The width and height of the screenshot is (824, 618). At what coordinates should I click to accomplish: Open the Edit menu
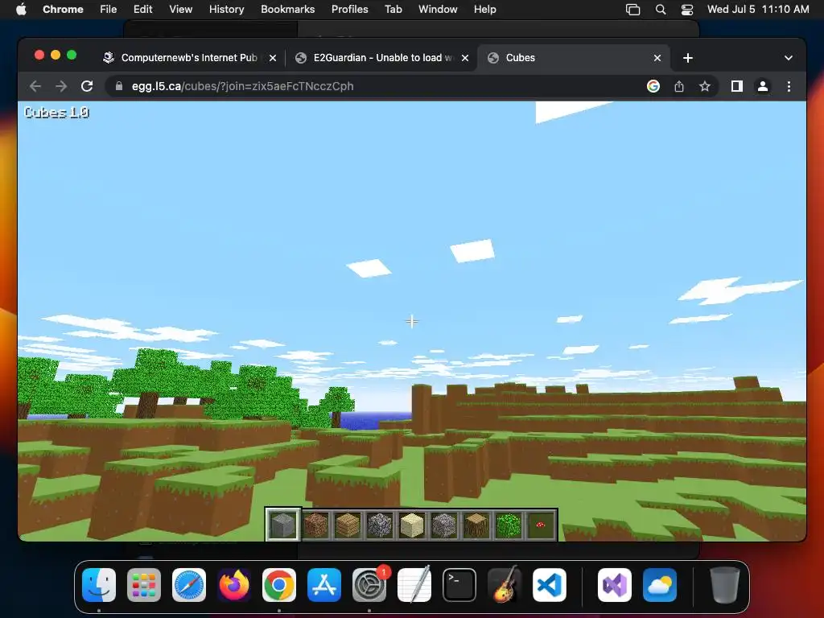click(142, 10)
